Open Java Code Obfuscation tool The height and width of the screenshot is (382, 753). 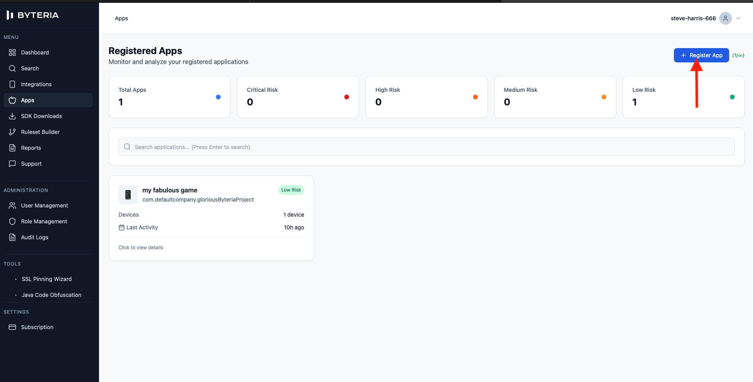click(51, 295)
